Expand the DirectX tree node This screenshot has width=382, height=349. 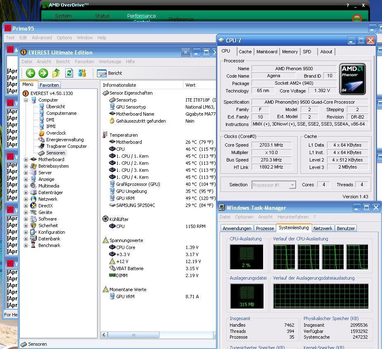click(x=26, y=206)
